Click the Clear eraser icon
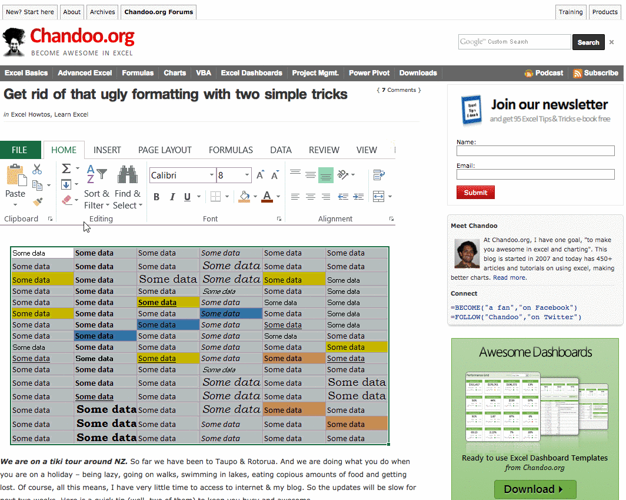The image size is (626, 500). (66, 200)
